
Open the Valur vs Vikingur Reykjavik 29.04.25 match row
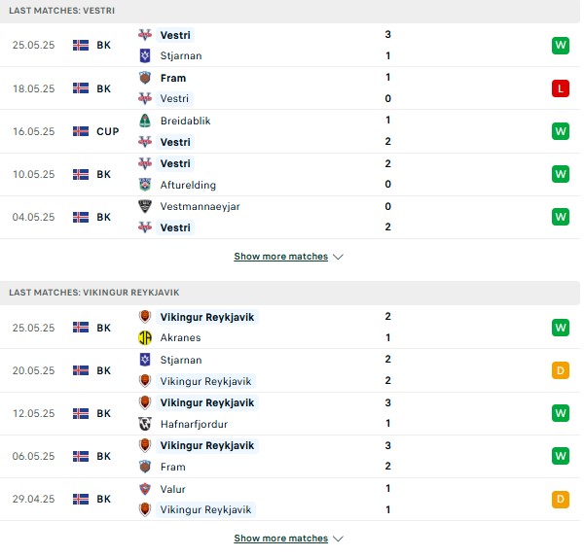pos(290,500)
